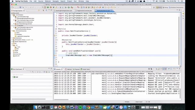
Task: Click the Run External Tools toolbar icon
Action: coord(72,7)
